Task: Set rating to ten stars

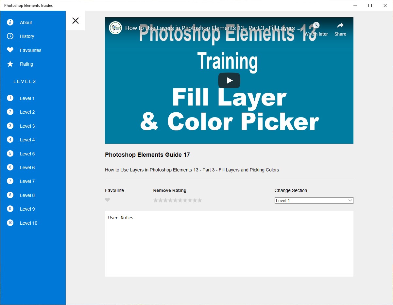Action: pyautogui.click(x=200, y=200)
